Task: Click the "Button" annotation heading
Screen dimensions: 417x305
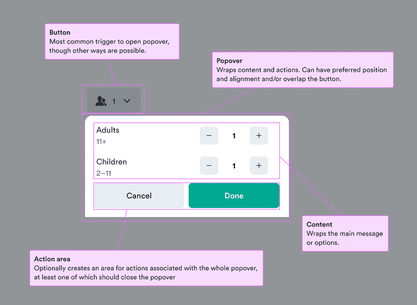Action: pos(60,33)
